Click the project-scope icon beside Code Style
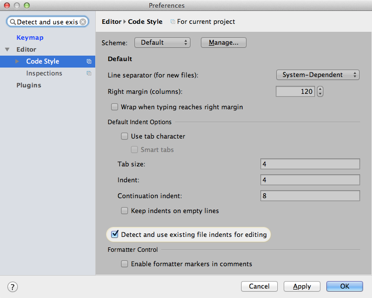The image size is (372, 298). 89,62
